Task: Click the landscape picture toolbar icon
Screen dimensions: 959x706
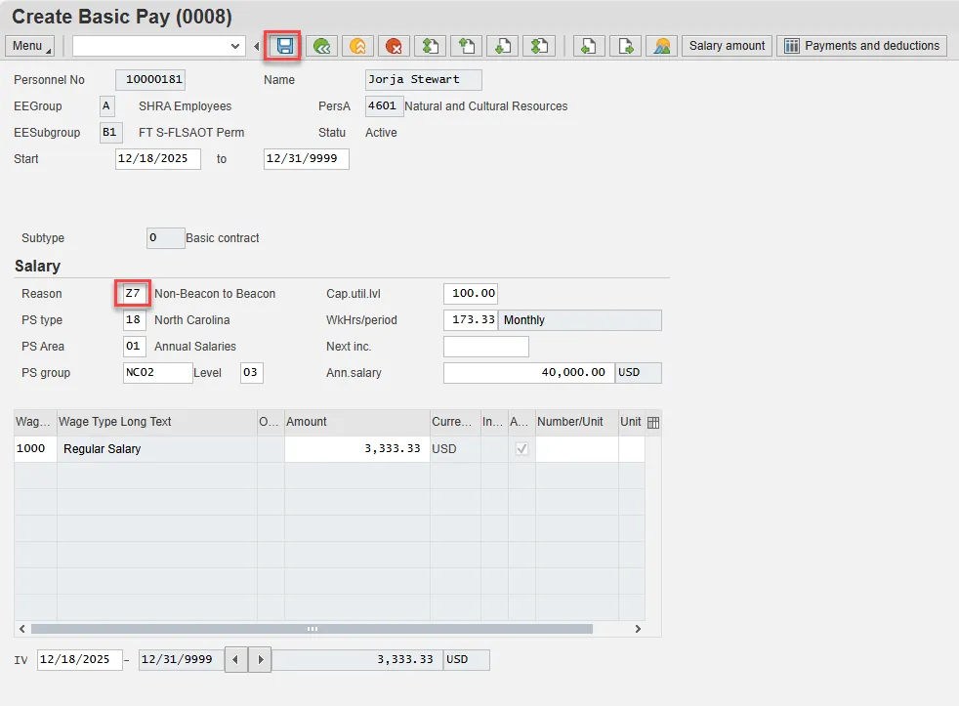Action: [662, 46]
